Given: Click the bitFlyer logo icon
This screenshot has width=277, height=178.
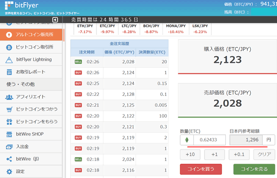Looking at the screenshot, I should coord(9,6).
